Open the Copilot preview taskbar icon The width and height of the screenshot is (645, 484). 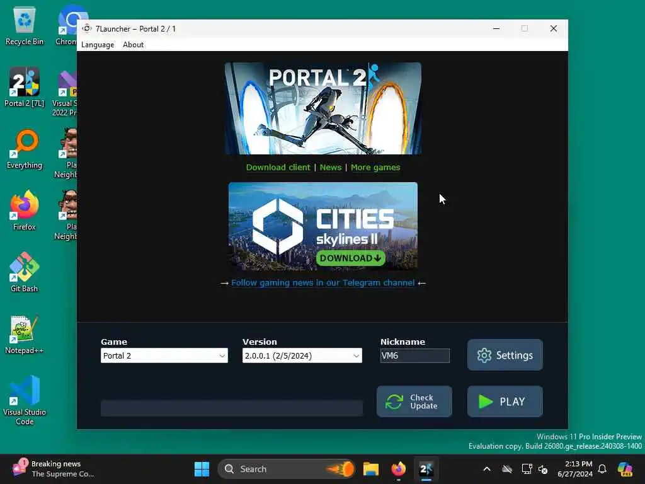click(x=625, y=469)
